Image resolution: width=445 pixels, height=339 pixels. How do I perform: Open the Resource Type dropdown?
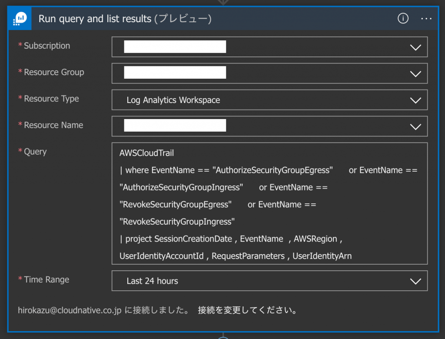pos(269,100)
